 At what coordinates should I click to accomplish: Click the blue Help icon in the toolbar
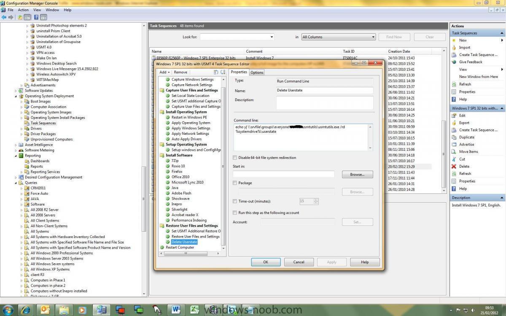[x=36, y=17]
